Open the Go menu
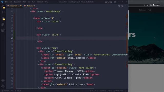Viewport: 164px width, 92px height. (x=29, y=2)
